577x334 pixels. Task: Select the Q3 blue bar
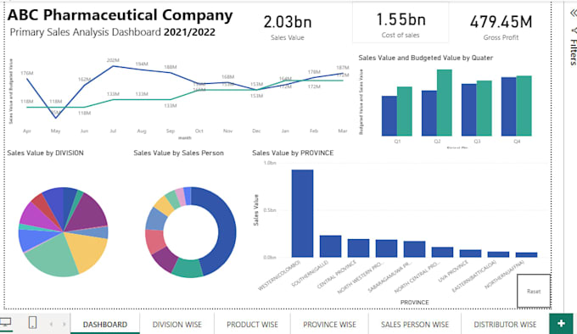pos(468,110)
